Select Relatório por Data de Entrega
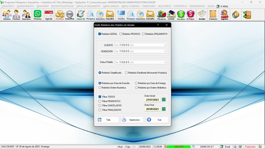Image resolution: width=265 pixels, height=149 pixels. coord(136,83)
